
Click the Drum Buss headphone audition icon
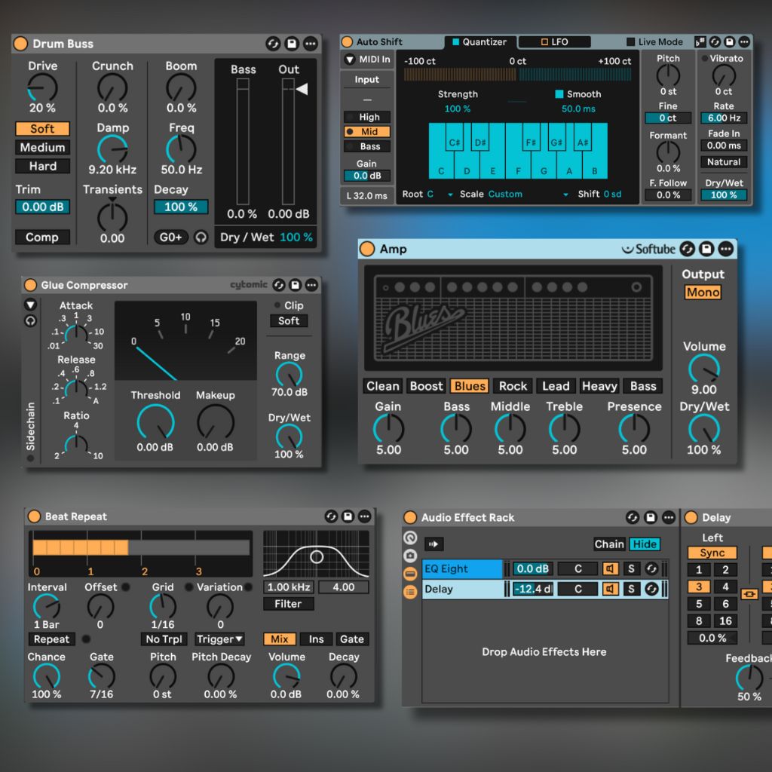click(x=201, y=237)
